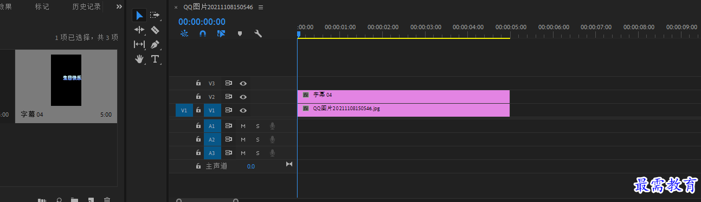Image resolution: width=701 pixels, height=202 pixels.
Task: Toggle sync lock on V1
Action: coord(229,110)
